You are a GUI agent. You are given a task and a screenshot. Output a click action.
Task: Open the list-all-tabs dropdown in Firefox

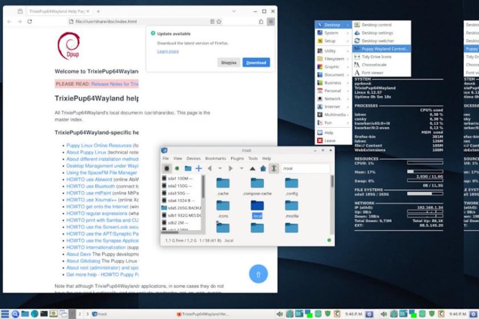point(234,11)
